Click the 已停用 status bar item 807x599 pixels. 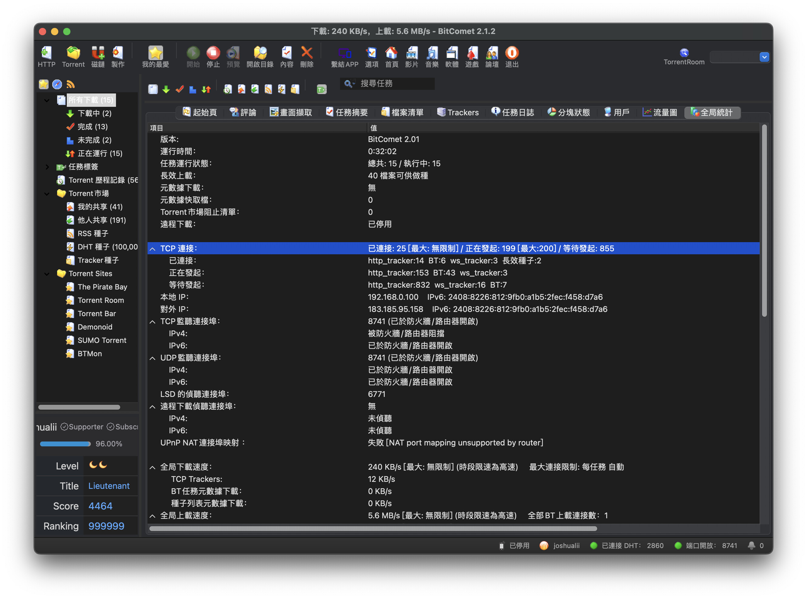click(519, 545)
